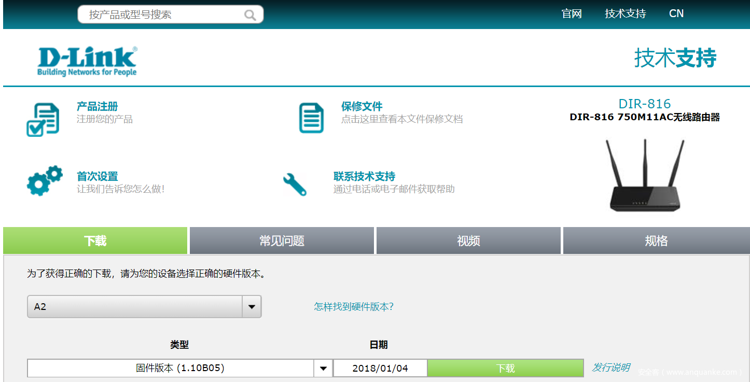750x382 pixels.
Task: Click the green 下载 download button
Action: [505, 369]
